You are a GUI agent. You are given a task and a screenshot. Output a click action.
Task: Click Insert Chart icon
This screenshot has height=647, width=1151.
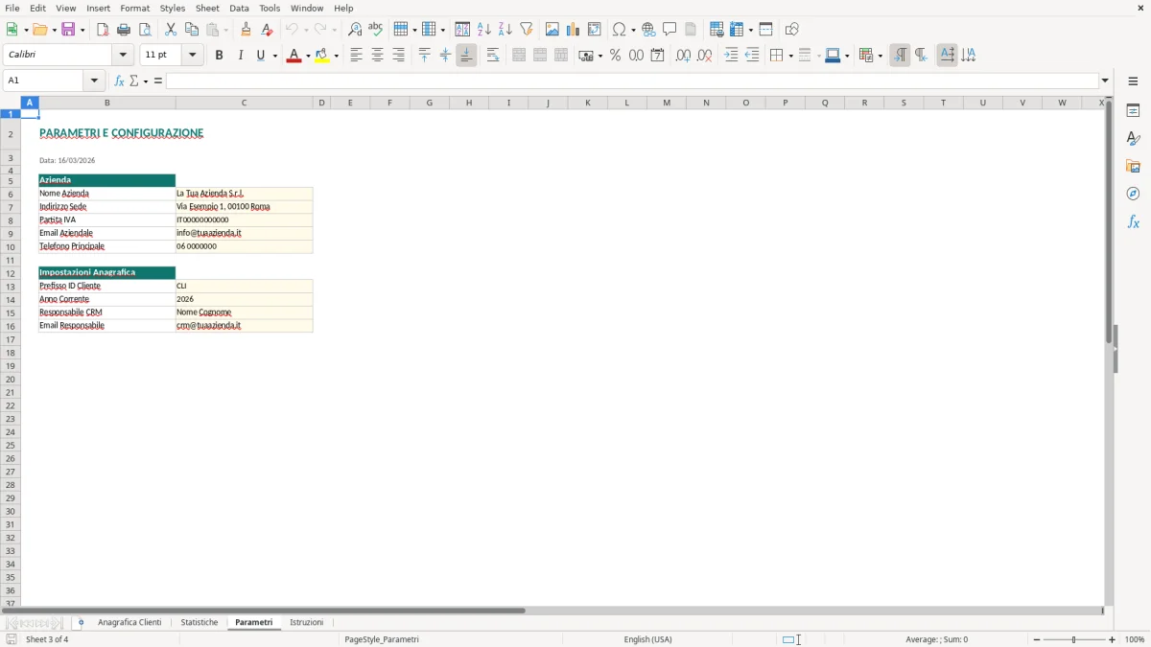click(x=574, y=30)
